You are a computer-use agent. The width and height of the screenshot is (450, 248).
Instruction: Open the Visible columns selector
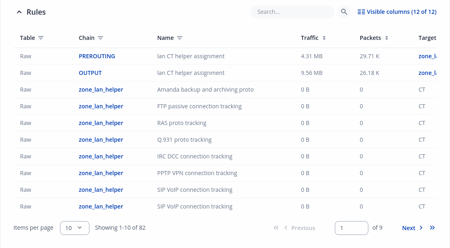[397, 12]
